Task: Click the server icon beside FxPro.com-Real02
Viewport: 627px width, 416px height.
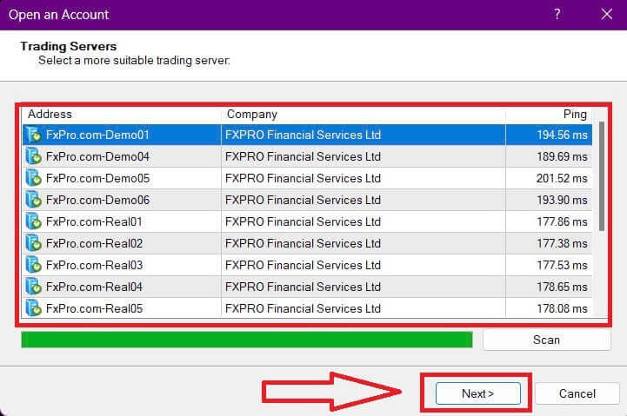Action: point(34,243)
